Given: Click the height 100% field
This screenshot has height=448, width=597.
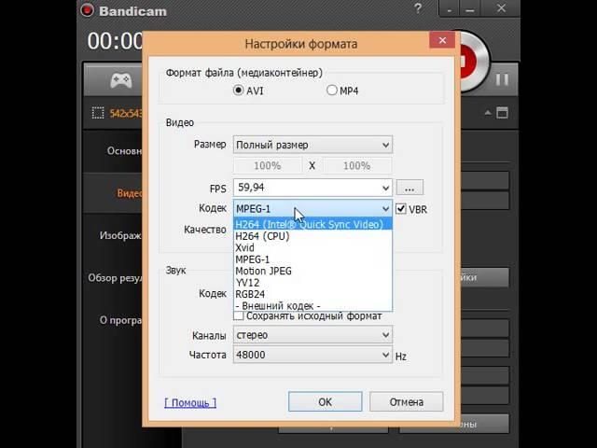Looking at the screenshot, I should coord(357,166).
